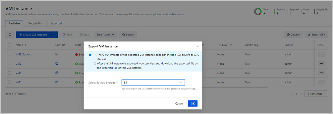Check the VM2-Backup row checkbox
This screenshot has height=114, width=333.
10,54
